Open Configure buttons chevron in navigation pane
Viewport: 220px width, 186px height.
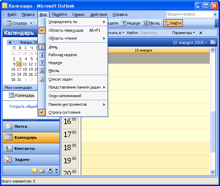coord(56,170)
